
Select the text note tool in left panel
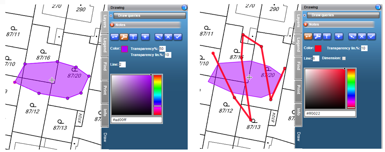click(x=133, y=37)
